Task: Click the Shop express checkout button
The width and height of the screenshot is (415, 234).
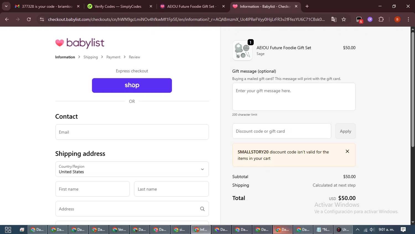Action: pyautogui.click(x=132, y=85)
